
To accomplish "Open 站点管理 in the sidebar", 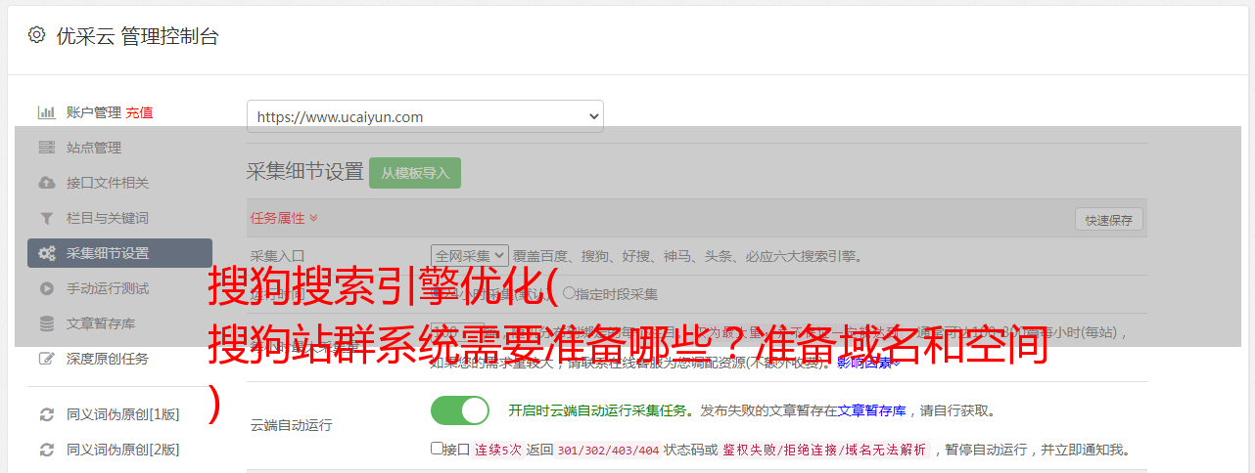I will point(94,148).
